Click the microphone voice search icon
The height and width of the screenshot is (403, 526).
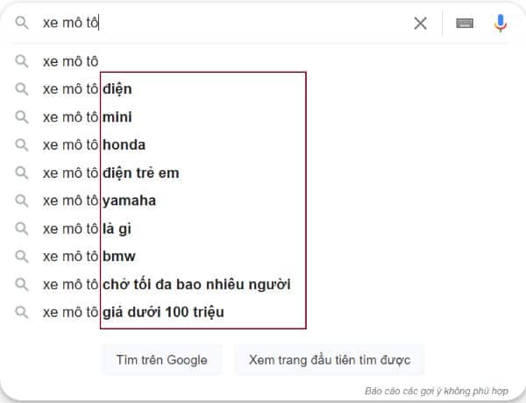pos(501,23)
